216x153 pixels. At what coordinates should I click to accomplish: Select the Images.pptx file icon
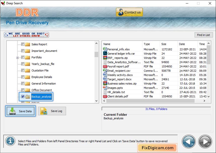click(105, 88)
